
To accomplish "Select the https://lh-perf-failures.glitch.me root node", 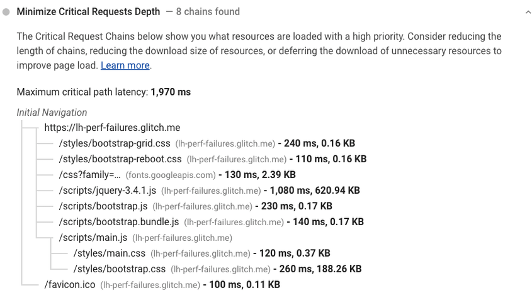I will [x=112, y=128].
